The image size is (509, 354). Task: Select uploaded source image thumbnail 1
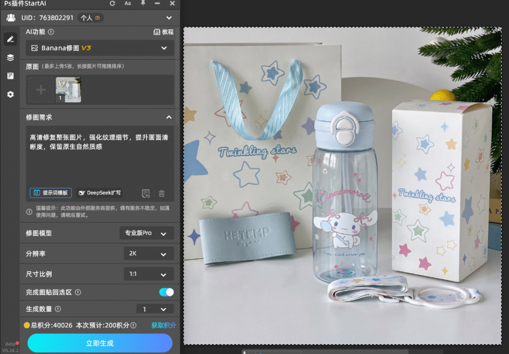(68, 90)
